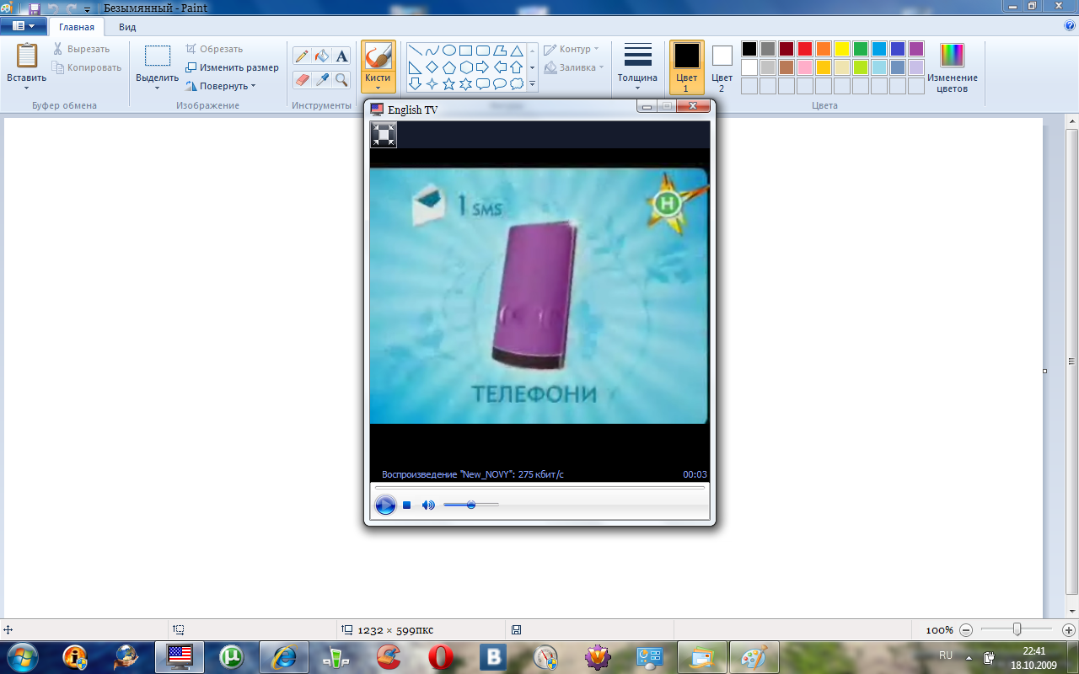
Task: Open Internet Explorer from taskbar
Action: click(x=284, y=657)
